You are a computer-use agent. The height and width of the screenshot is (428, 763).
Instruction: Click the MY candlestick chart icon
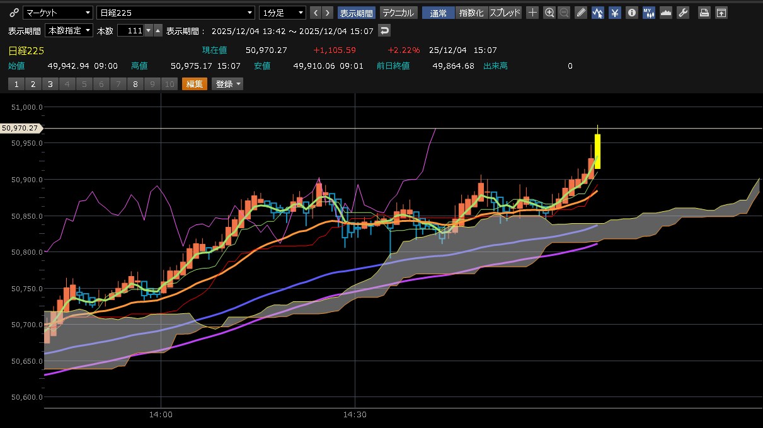coord(649,13)
